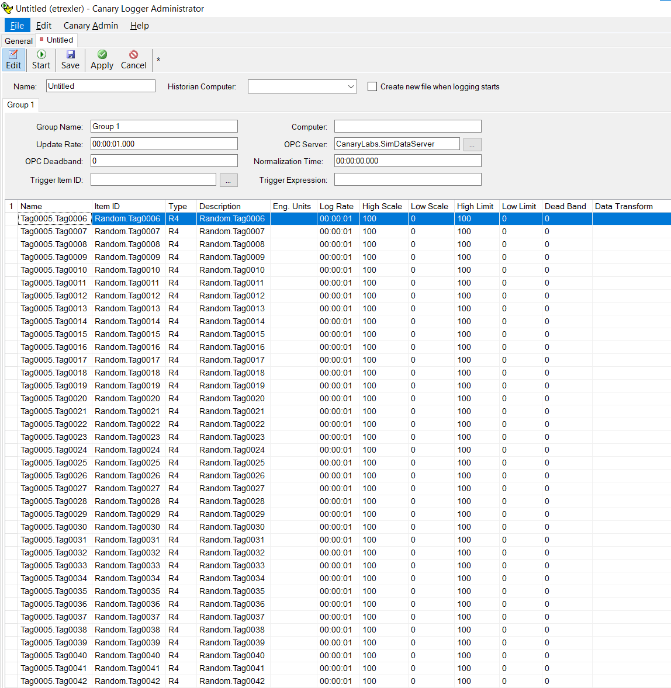Switch to the General tab
The height and width of the screenshot is (688, 671).
click(18, 40)
